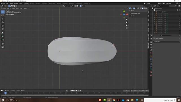Open the File menu
The height and width of the screenshot is (102, 181).
[x=4, y=3]
